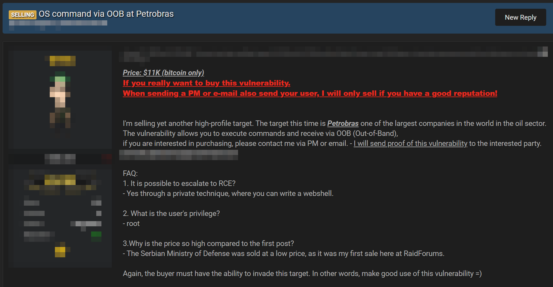Open the thread title OS command via OOB at Petrobras

106,14
